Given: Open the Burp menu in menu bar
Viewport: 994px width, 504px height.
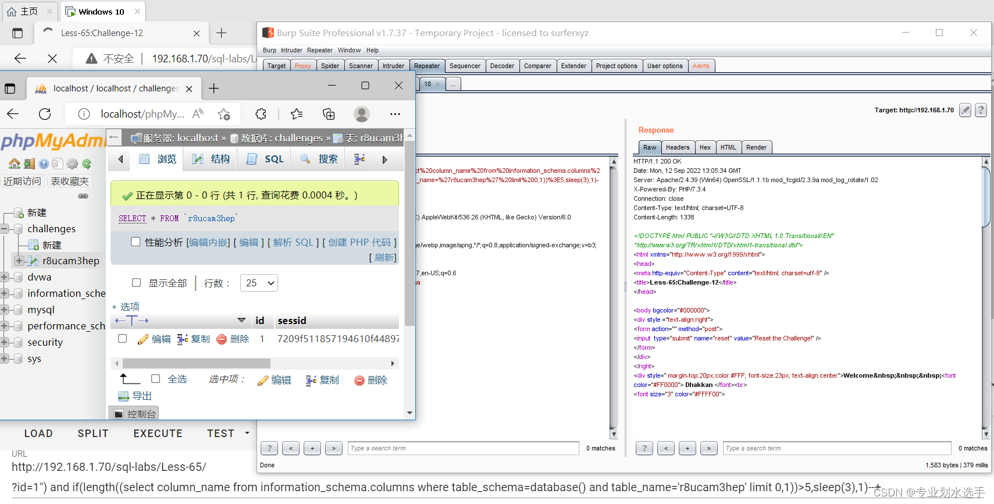Looking at the screenshot, I should pyautogui.click(x=269, y=50).
